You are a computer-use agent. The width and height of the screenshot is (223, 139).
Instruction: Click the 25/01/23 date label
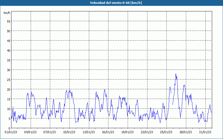(166, 132)
